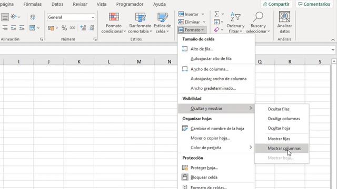Select column K header
This screenshot has width=337, height=189.
79,62
